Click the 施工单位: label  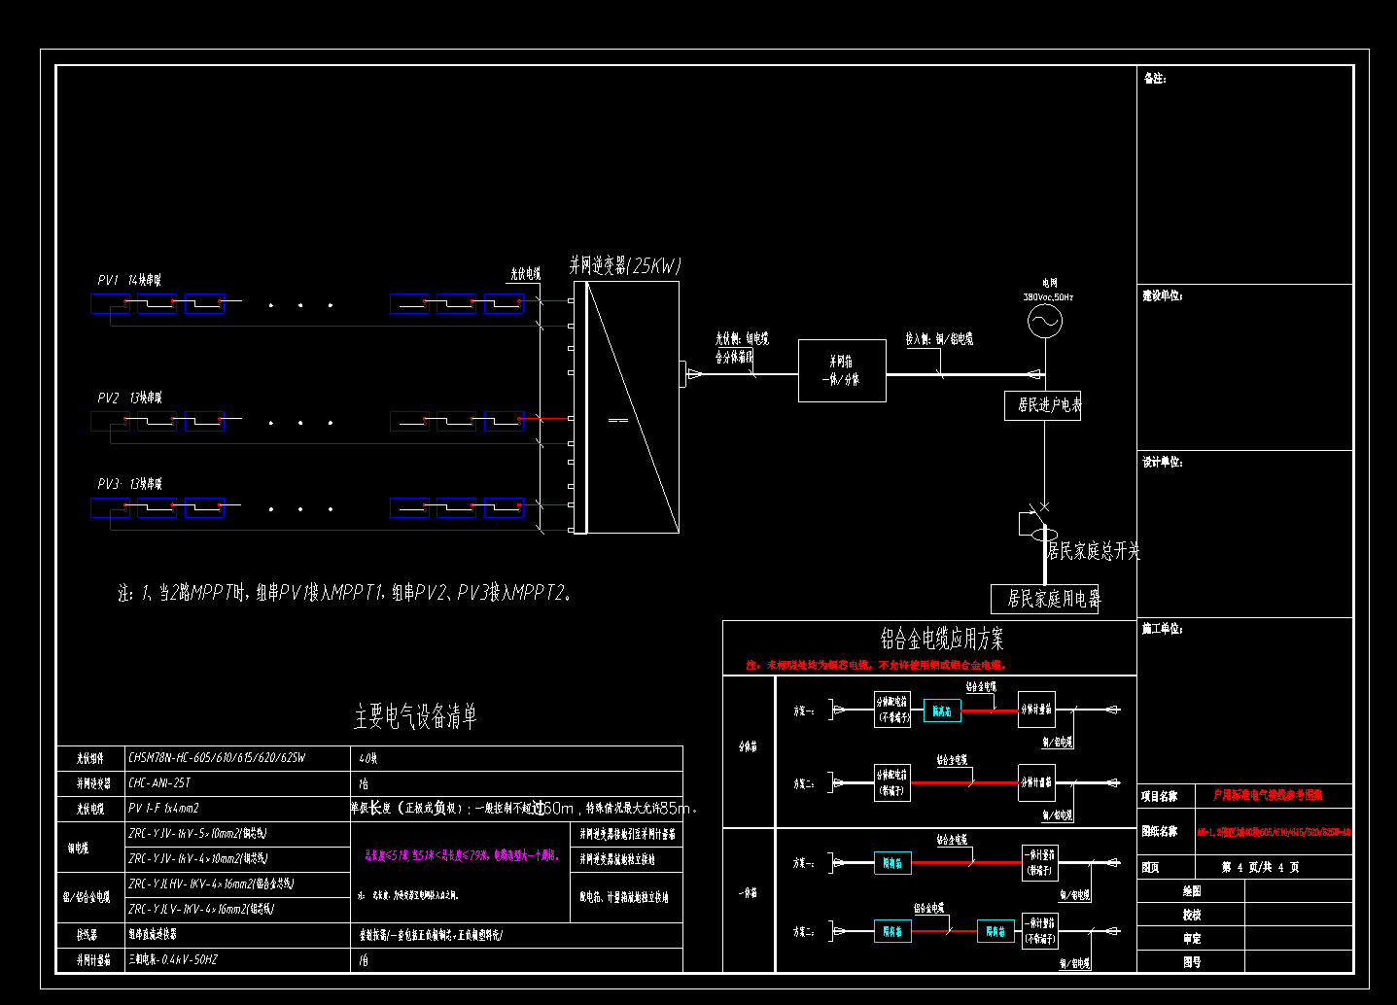click(x=1163, y=630)
